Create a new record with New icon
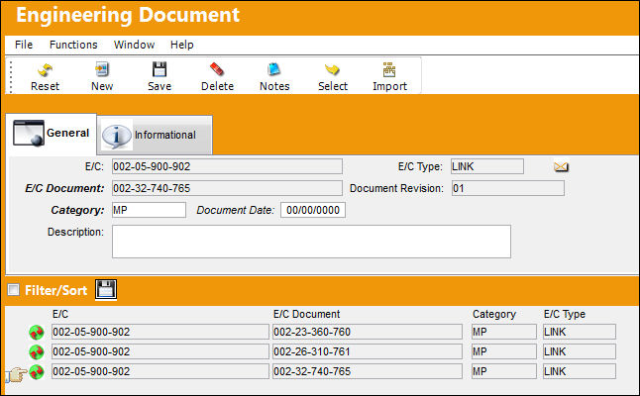The image size is (640, 396). point(102,69)
